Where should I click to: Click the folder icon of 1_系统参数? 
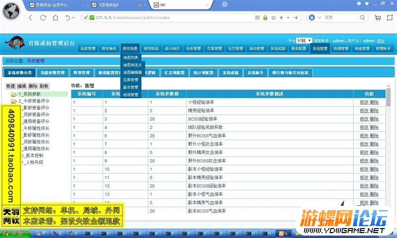coord(14,94)
